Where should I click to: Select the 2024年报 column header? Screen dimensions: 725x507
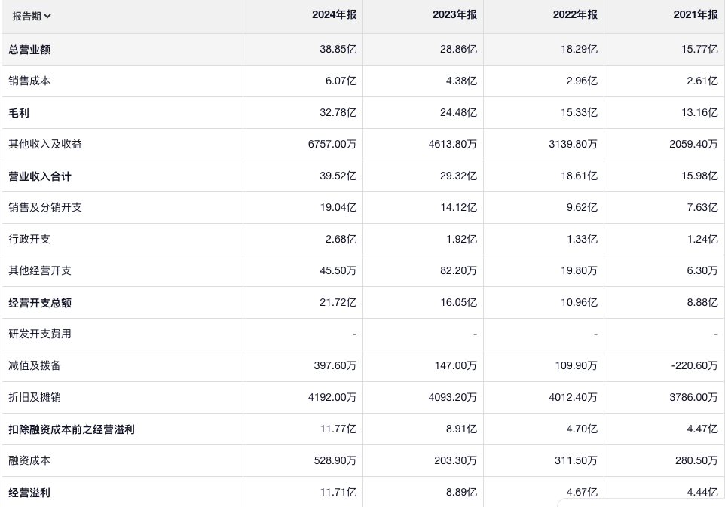[334, 15]
